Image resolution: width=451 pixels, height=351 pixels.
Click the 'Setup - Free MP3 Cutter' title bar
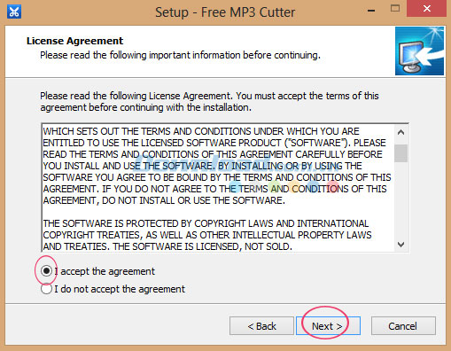pos(225,12)
